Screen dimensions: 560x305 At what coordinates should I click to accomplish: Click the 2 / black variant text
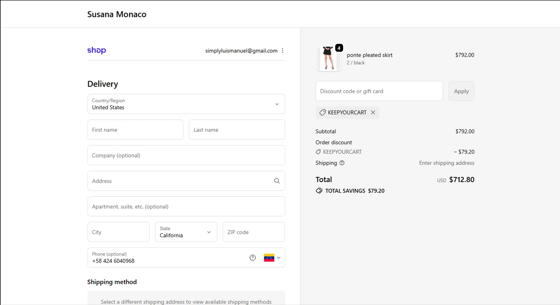tap(356, 63)
